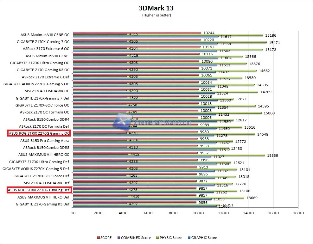Select the 3DMark 13 chart title

[156, 8]
